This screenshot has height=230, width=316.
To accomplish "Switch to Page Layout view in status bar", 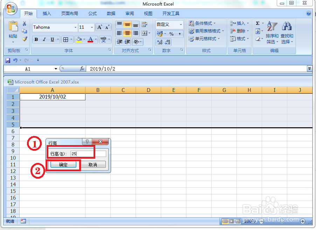I will pyautogui.click(x=231, y=221).
